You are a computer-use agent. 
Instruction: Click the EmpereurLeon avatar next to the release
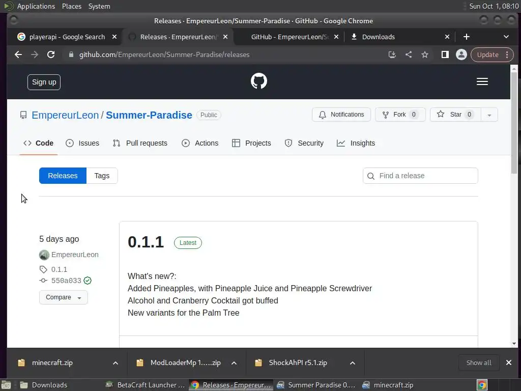coord(44,255)
